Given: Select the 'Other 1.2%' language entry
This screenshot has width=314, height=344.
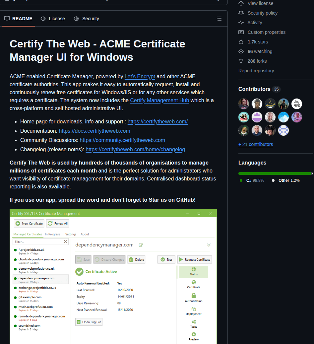Looking at the screenshot, I should (x=286, y=180).
